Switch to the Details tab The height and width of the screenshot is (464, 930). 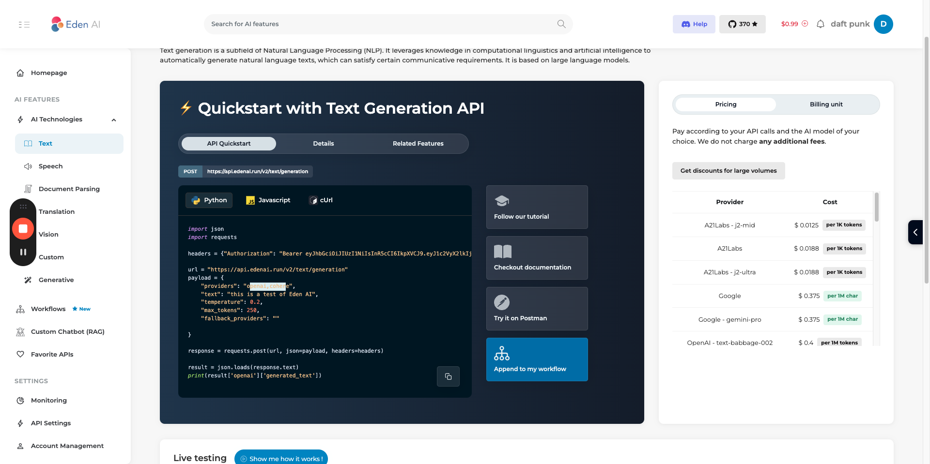(x=324, y=144)
